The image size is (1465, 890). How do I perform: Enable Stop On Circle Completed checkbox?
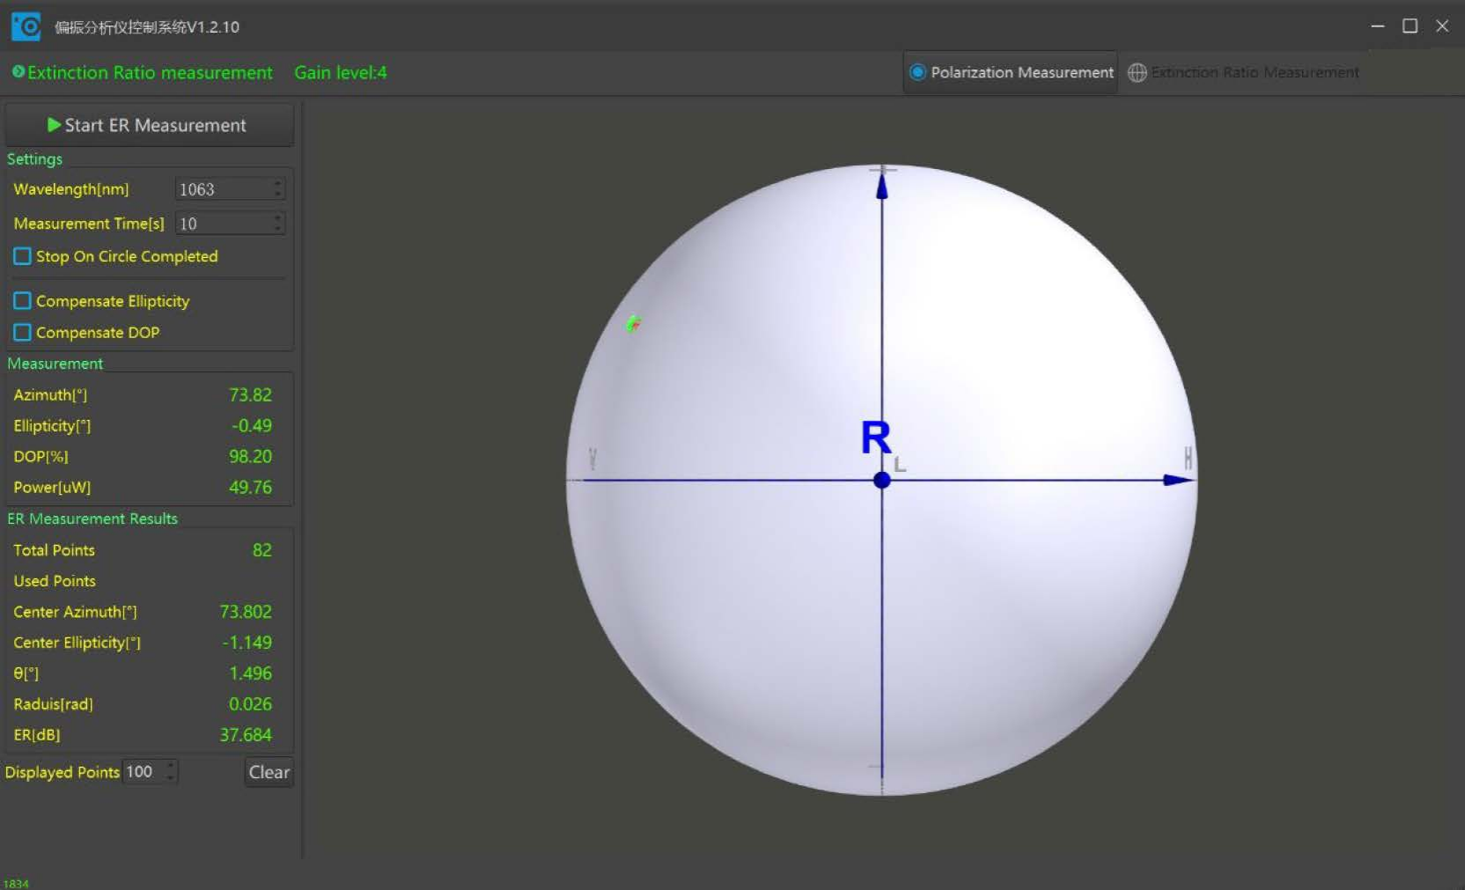23,256
